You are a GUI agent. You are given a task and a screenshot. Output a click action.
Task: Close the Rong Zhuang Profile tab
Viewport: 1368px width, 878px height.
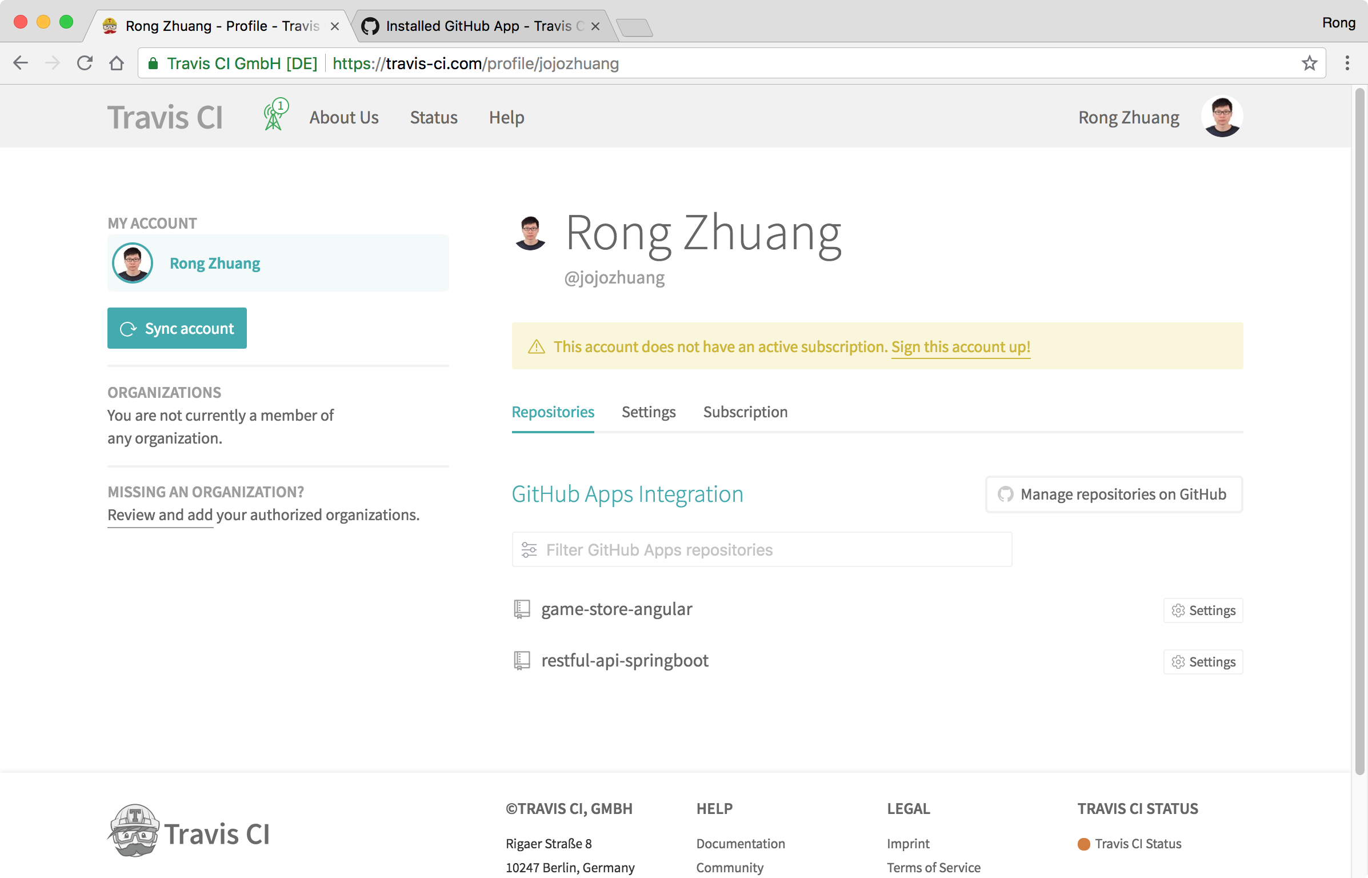click(x=335, y=26)
